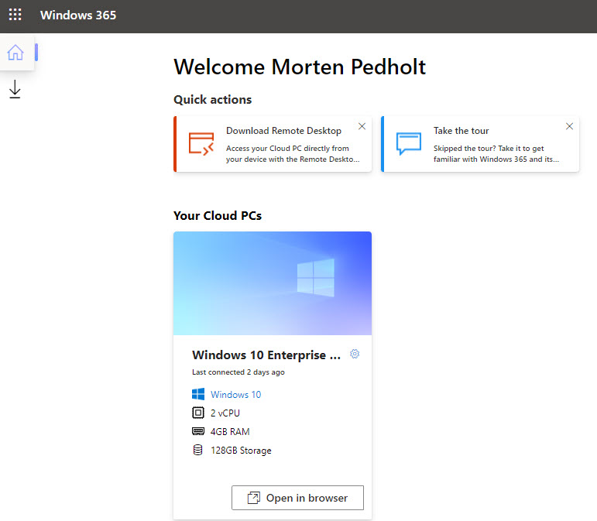Dismiss the Take the tour card
This screenshot has width=597, height=521.
569,126
